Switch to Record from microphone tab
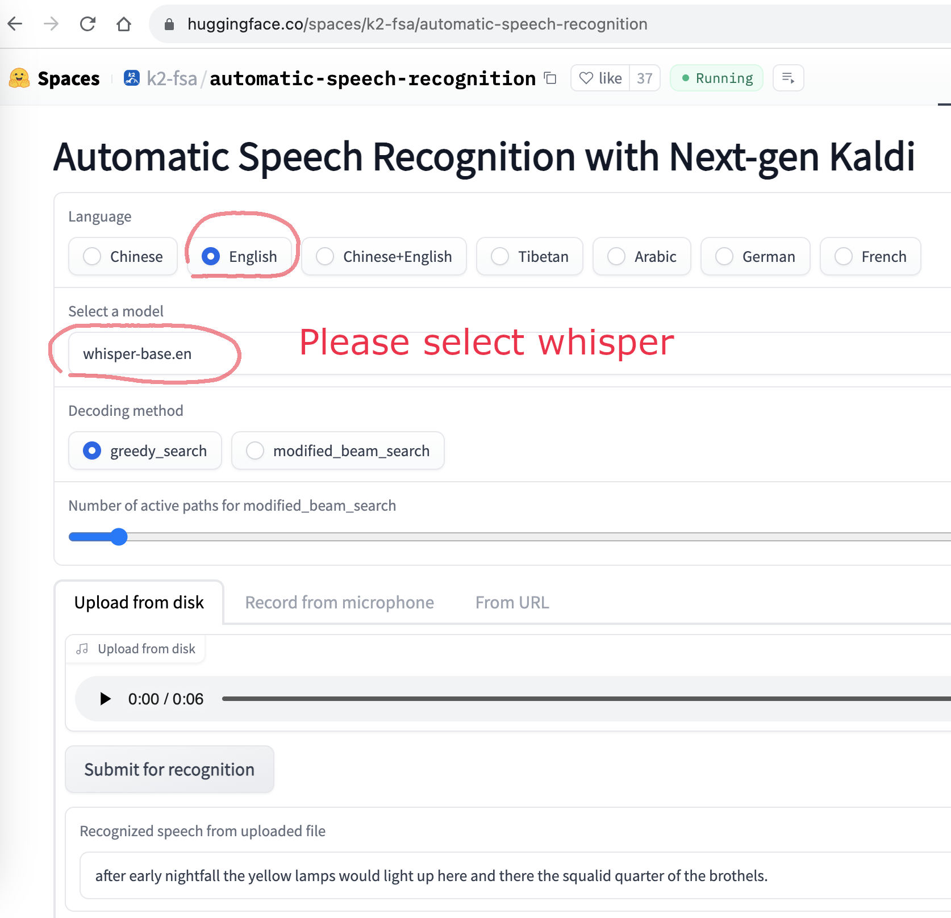Image resolution: width=951 pixels, height=918 pixels. pyautogui.click(x=339, y=602)
